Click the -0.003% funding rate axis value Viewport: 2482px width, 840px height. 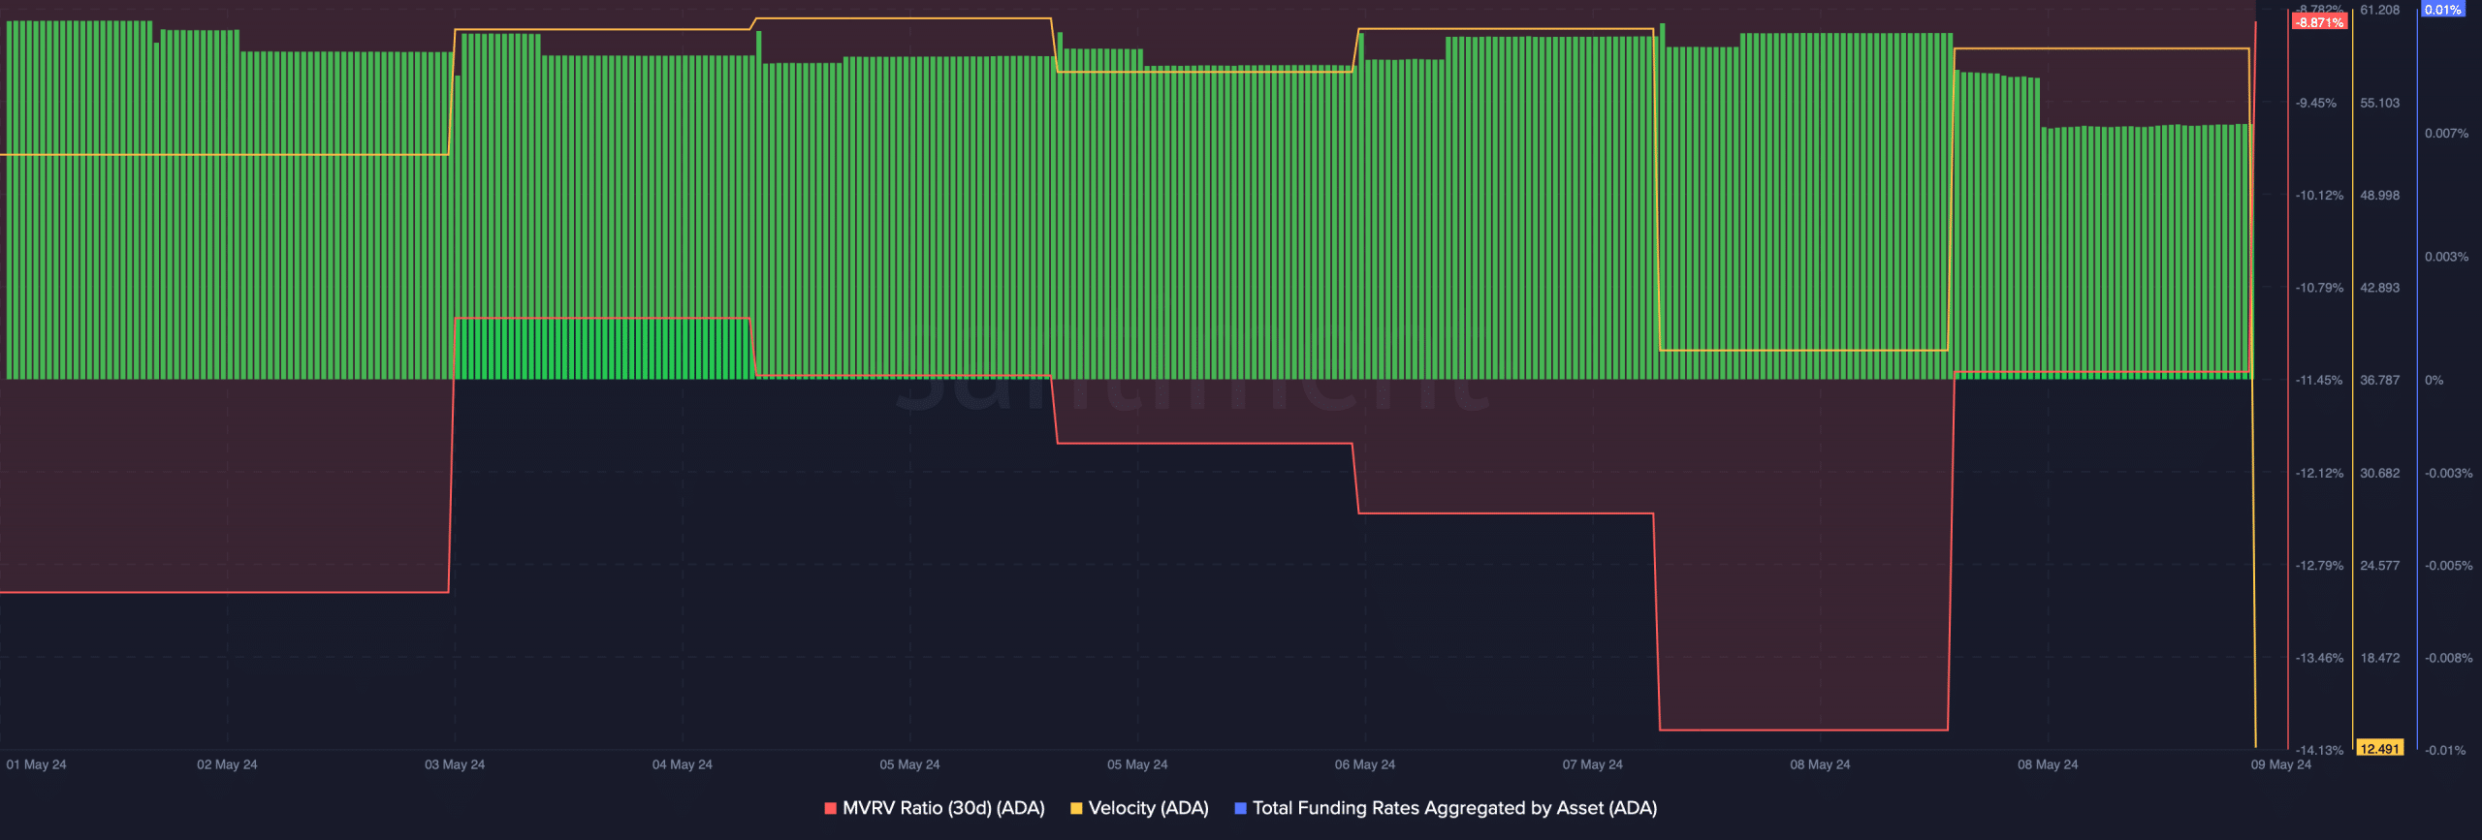pyautogui.click(x=2449, y=474)
